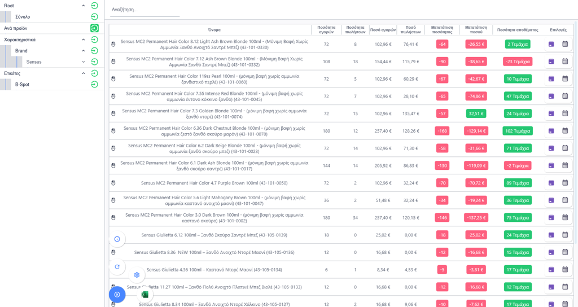Click the green arrow icon beside Ετικέτες
Screen dimensions: 578x307
[94, 73]
